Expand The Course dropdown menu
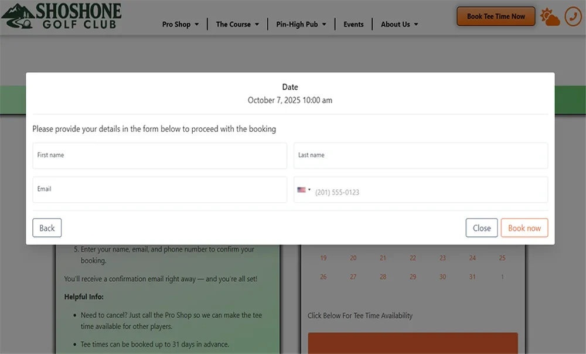Screen dimensions: 586x354 tap(237, 25)
